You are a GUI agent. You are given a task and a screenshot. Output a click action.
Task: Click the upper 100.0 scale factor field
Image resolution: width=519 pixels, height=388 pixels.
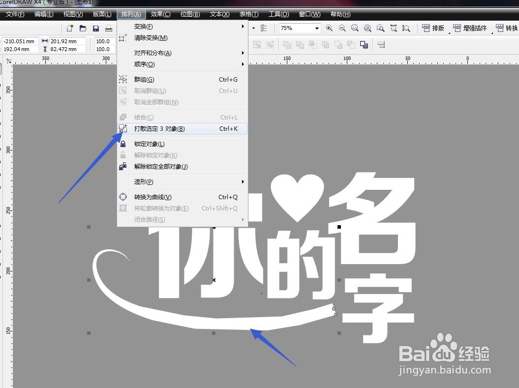point(105,41)
